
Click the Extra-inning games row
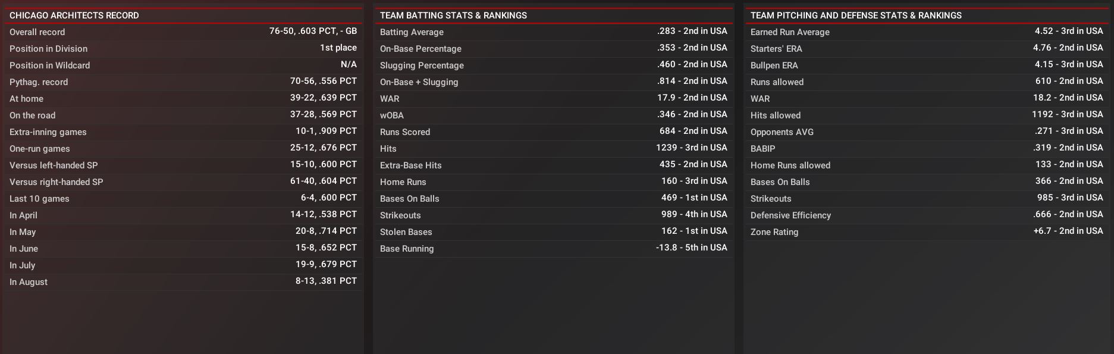point(183,132)
